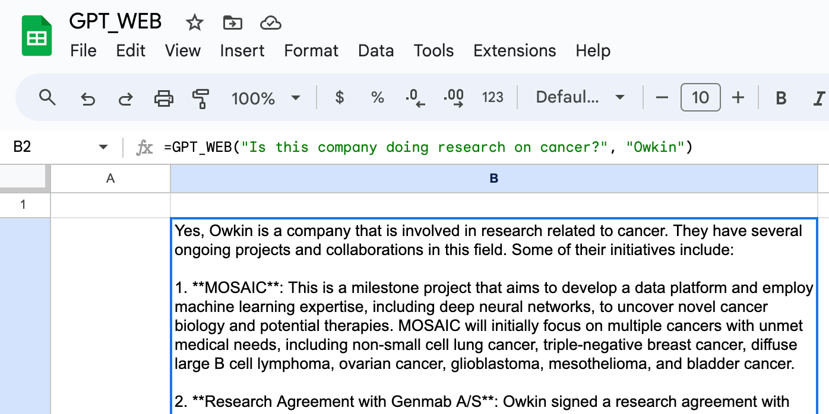Decrease decimal places
Screen dimensions: 829x414
click(x=416, y=98)
